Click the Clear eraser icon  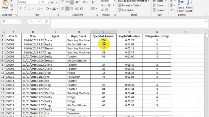(x=172, y=10)
